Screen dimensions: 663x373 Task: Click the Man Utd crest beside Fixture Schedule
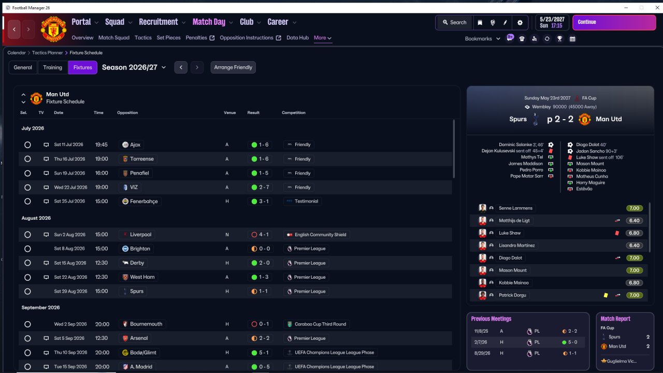[x=36, y=98]
